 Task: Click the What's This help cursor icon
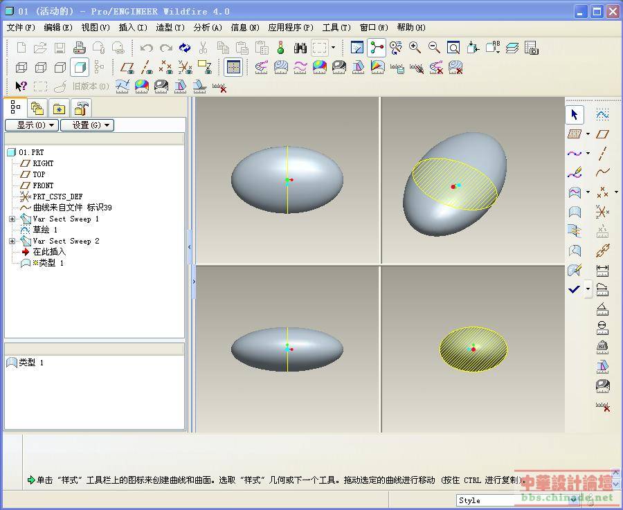click(x=21, y=86)
